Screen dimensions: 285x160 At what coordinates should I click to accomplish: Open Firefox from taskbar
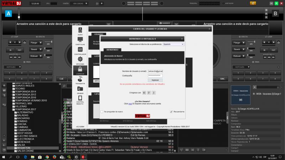55,157
